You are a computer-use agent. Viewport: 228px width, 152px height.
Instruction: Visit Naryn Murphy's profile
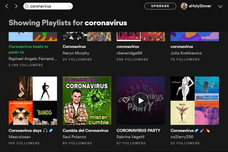pyautogui.click(x=76, y=53)
